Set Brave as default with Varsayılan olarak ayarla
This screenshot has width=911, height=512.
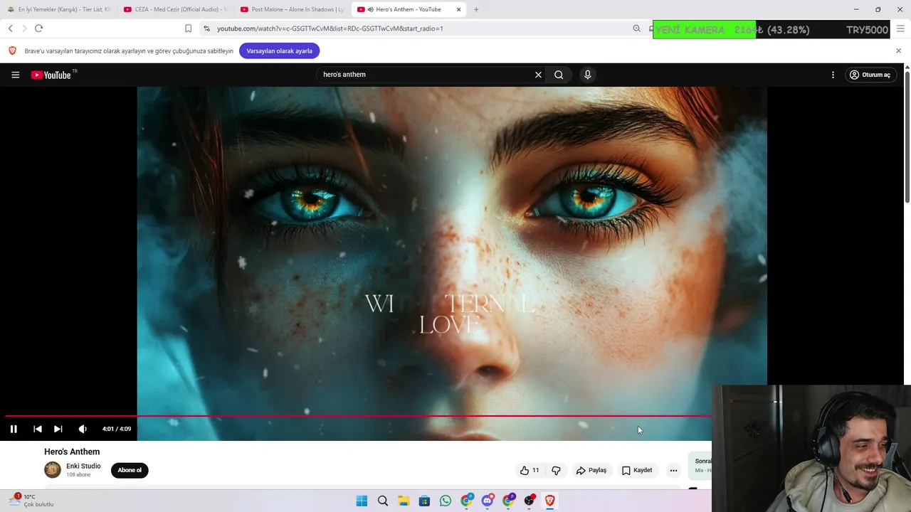(279, 51)
